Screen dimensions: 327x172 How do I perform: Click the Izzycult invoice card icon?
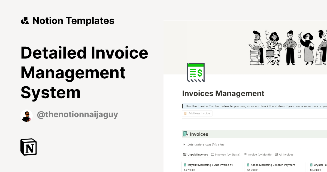coord(185,165)
